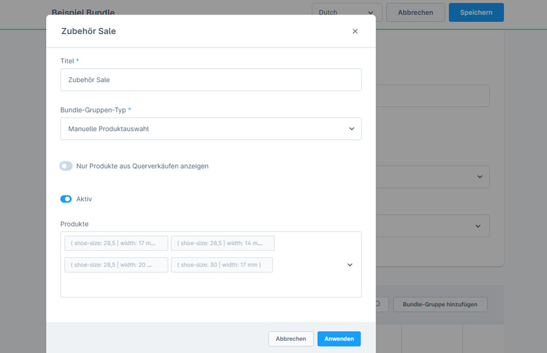The width and height of the screenshot is (547, 353).
Task: Click the chevron inside the Produkte field
Action: tap(349, 265)
